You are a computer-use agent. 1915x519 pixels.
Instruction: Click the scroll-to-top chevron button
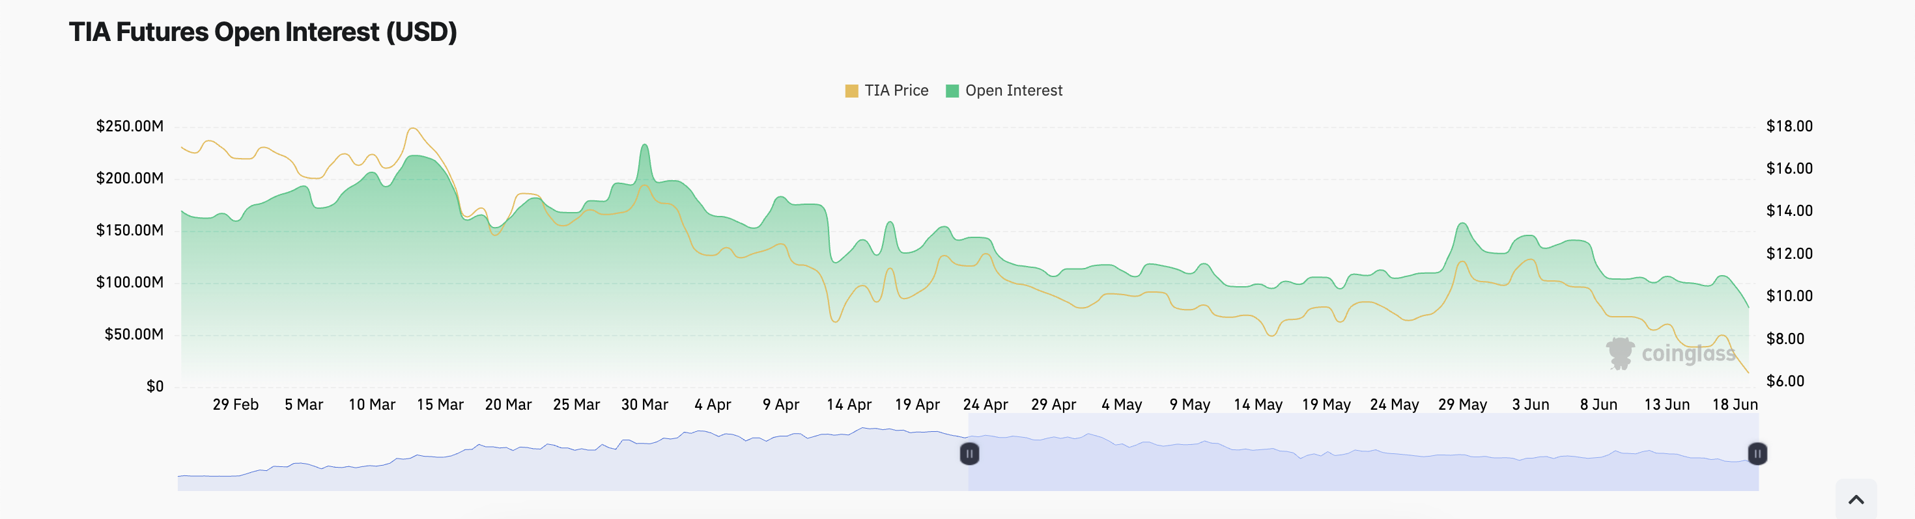tap(1856, 499)
